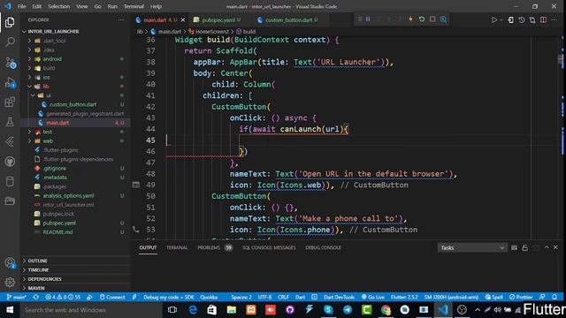Open the Explorer view in activity bar
The height and width of the screenshot is (318, 566).
pyautogui.click(x=10, y=22)
